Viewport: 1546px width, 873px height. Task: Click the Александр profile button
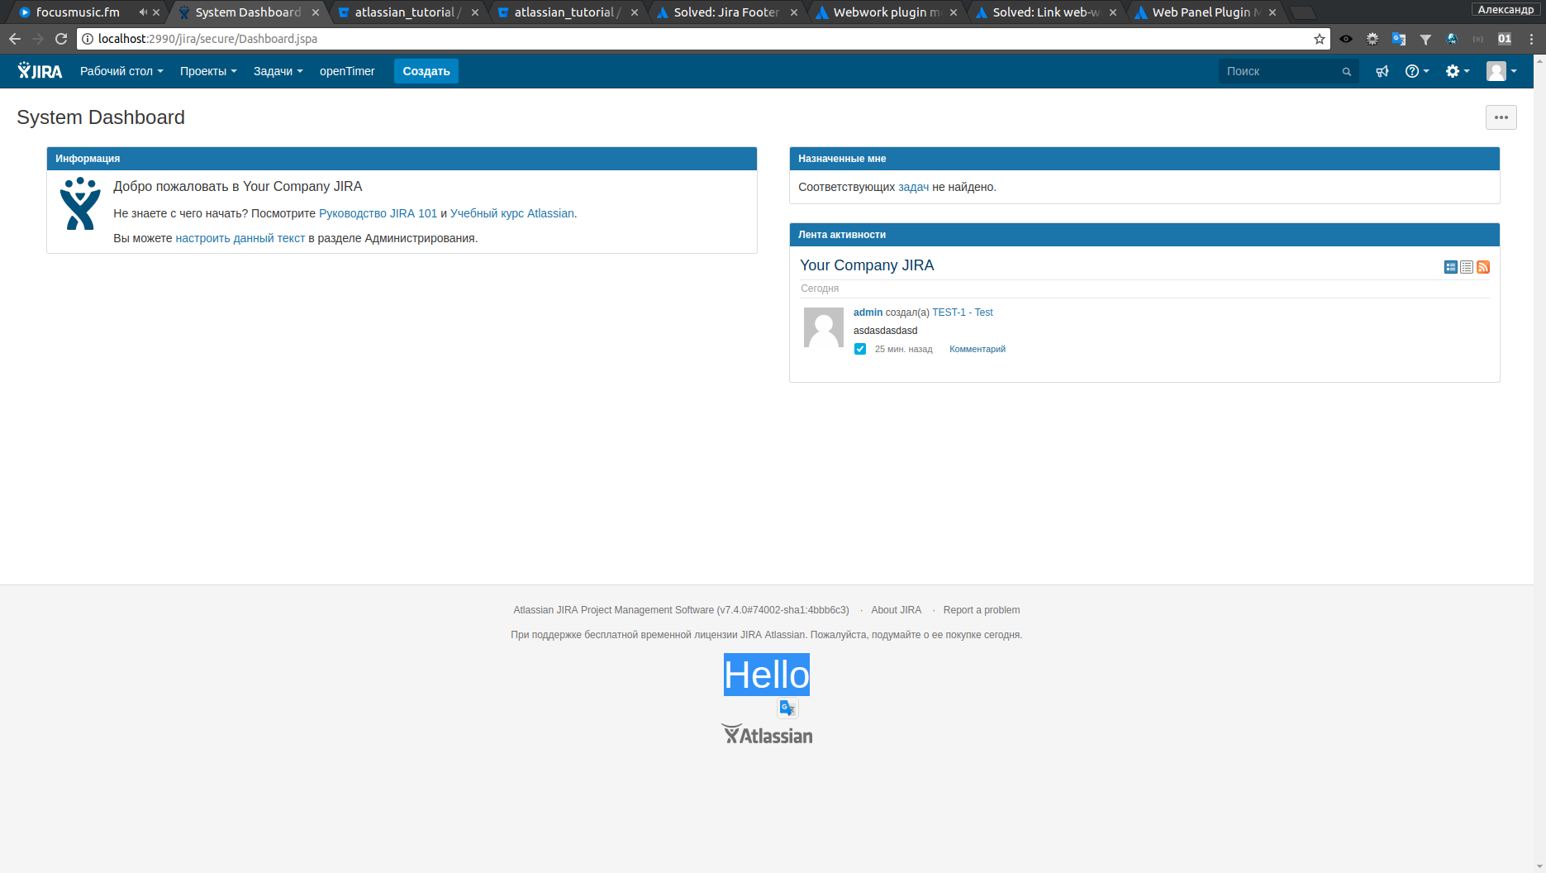click(x=1506, y=9)
